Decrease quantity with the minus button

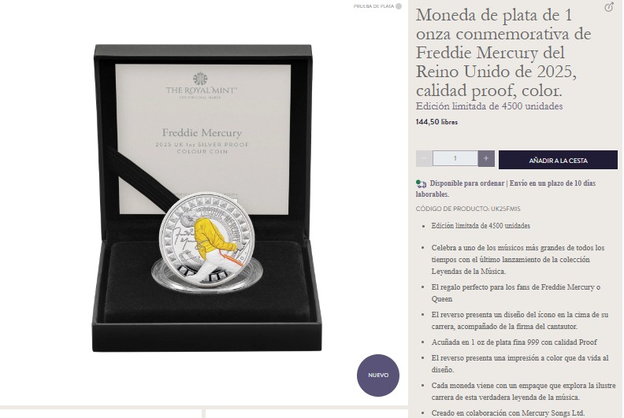pyautogui.click(x=424, y=159)
